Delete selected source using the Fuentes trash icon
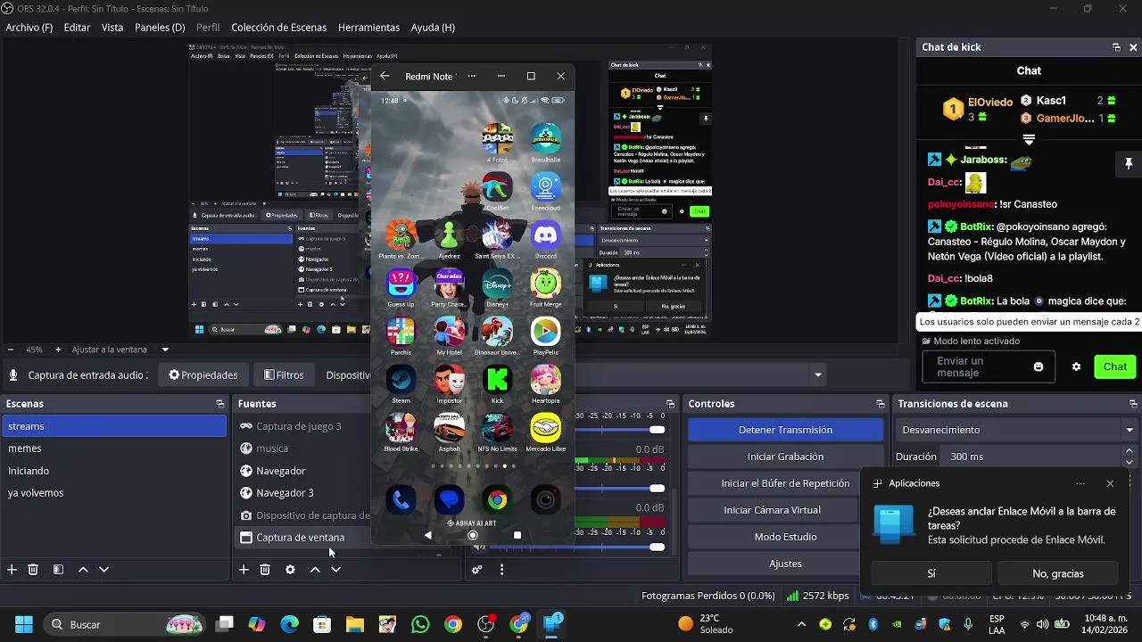 click(265, 570)
